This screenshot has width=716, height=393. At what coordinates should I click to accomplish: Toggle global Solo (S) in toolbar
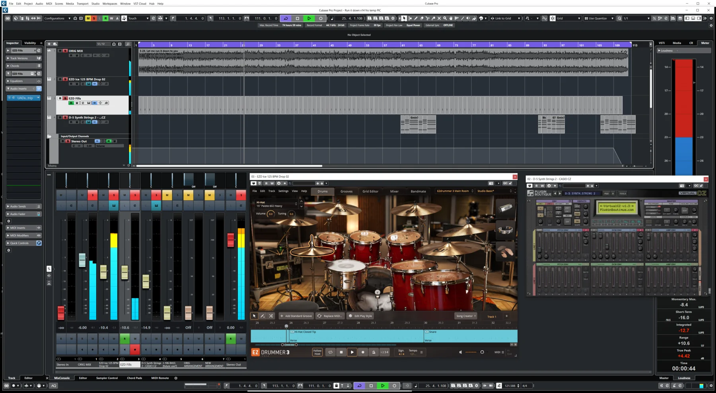[94, 18]
